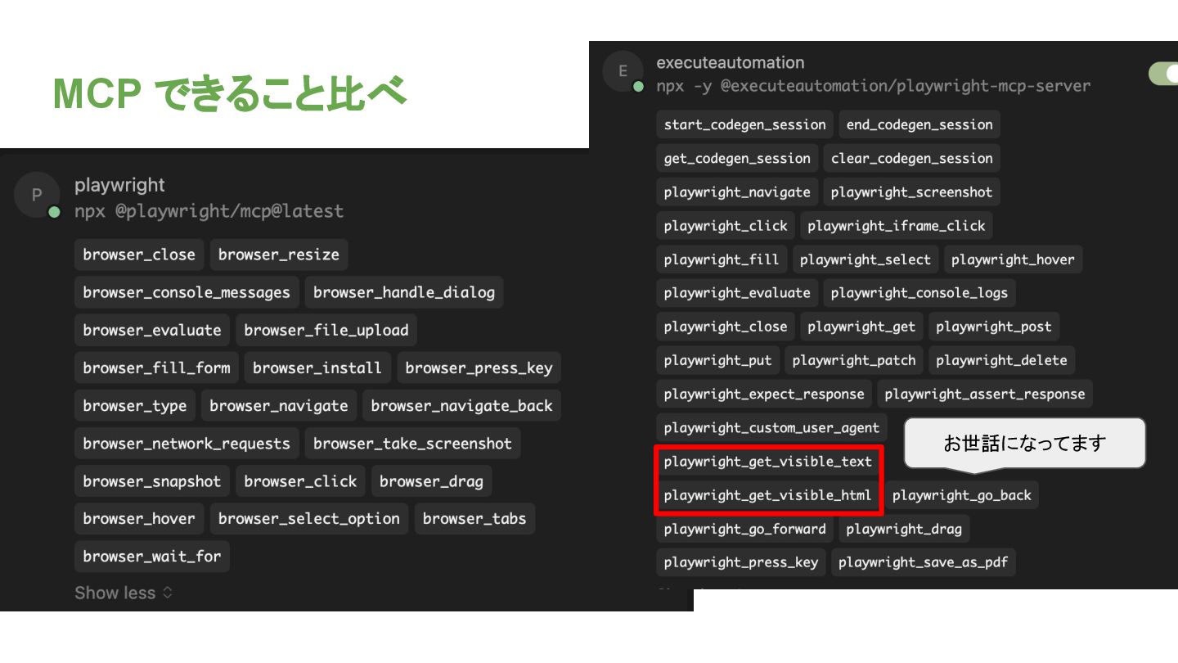Click start_codegen_session chip
This screenshot has height=663, width=1178.
coord(744,124)
